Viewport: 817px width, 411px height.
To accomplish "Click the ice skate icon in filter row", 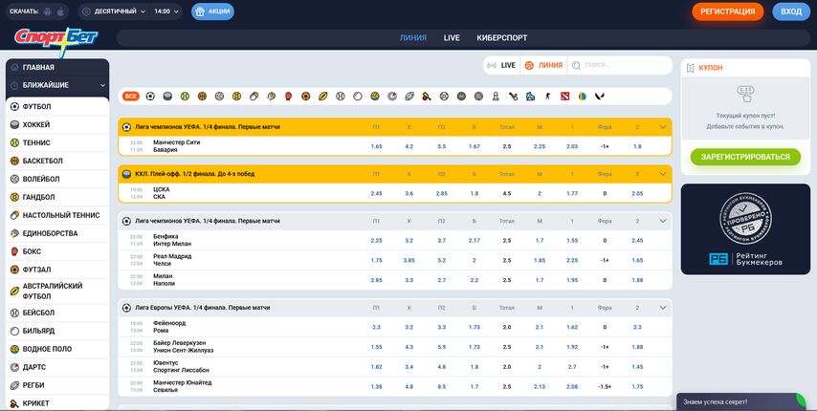I will [530, 97].
